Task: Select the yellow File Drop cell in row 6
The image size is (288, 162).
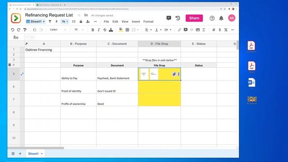Action: [159, 87]
